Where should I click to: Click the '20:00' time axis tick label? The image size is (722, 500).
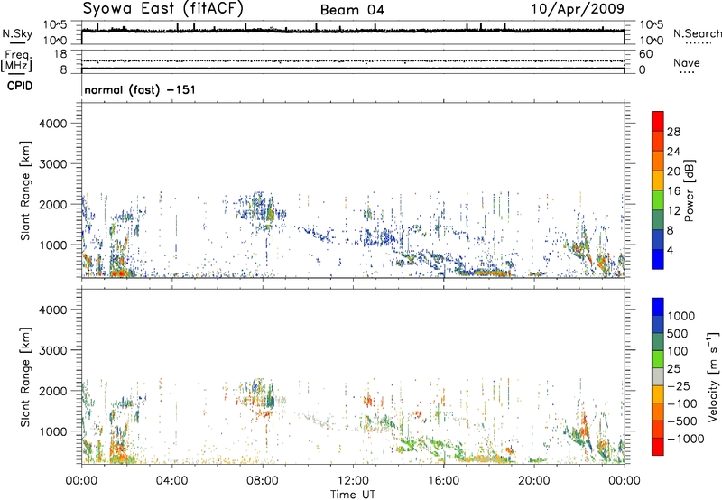(x=534, y=481)
